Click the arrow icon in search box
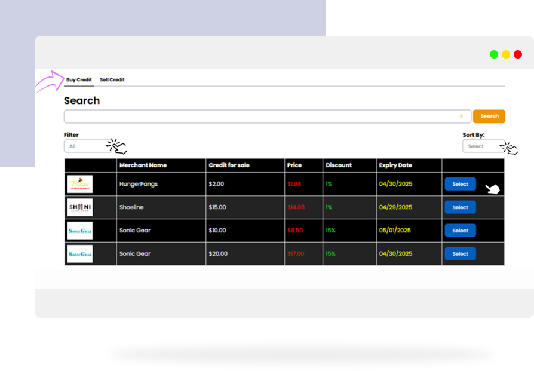 [461, 116]
